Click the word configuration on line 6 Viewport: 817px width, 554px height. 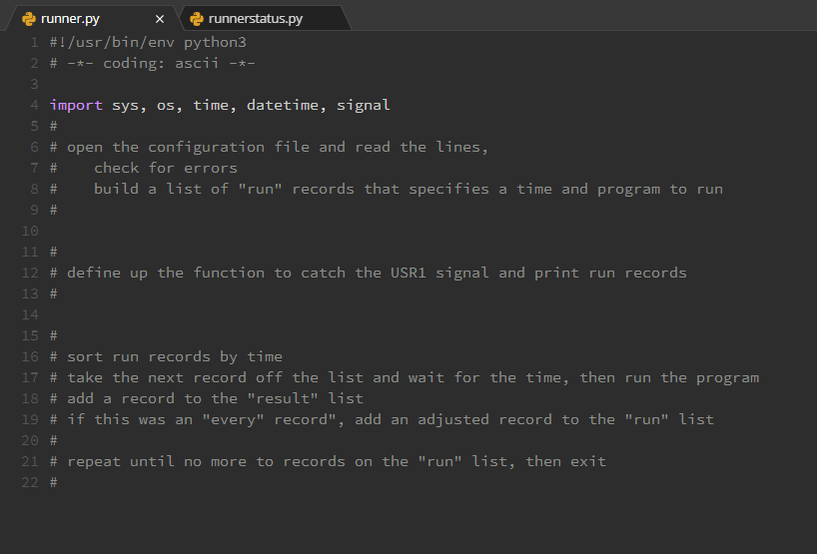[207, 148]
